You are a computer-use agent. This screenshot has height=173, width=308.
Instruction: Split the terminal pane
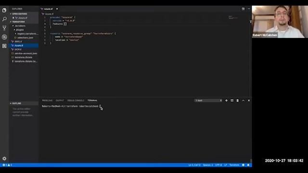point(232,100)
